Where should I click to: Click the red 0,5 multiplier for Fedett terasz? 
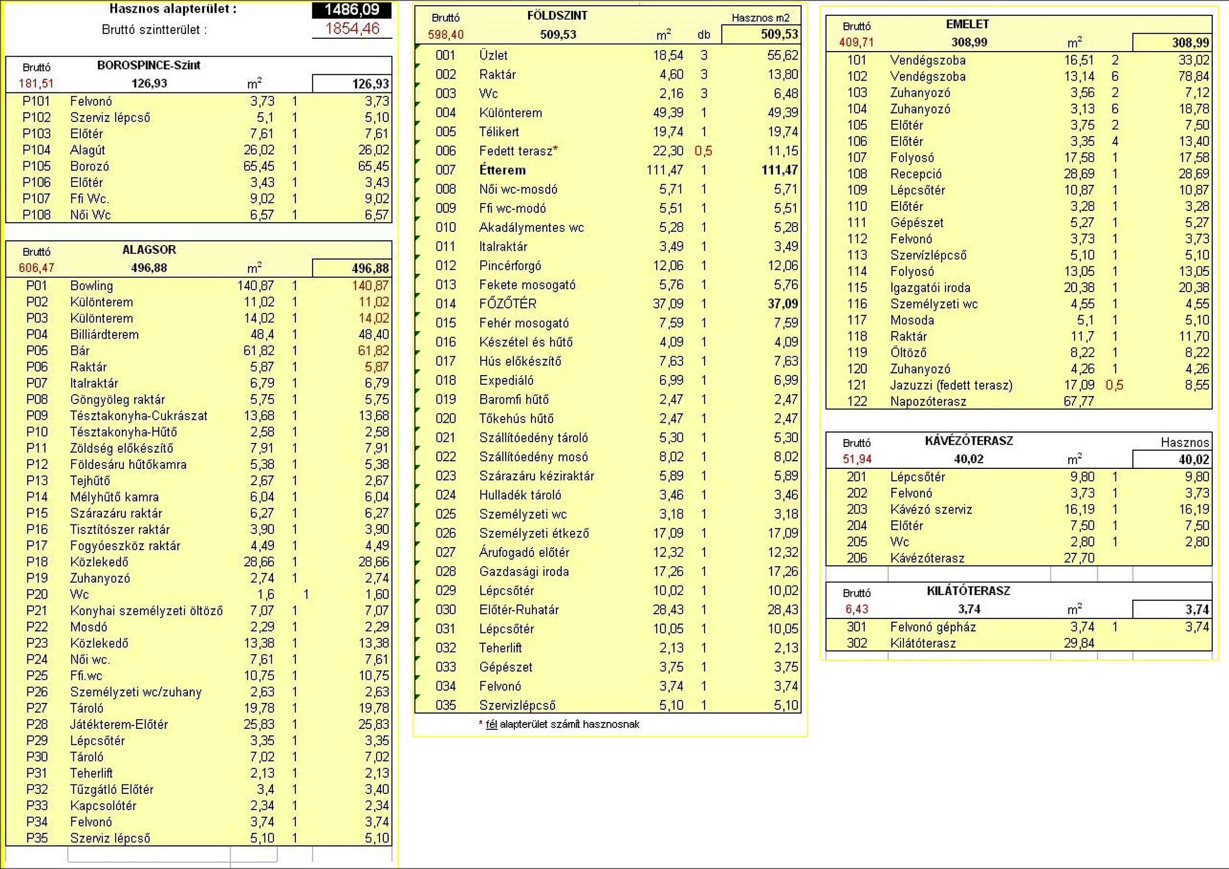click(703, 151)
